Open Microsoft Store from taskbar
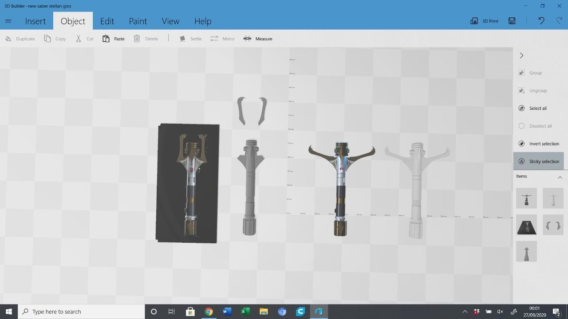This screenshot has height=319, width=568. coord(190,311)
